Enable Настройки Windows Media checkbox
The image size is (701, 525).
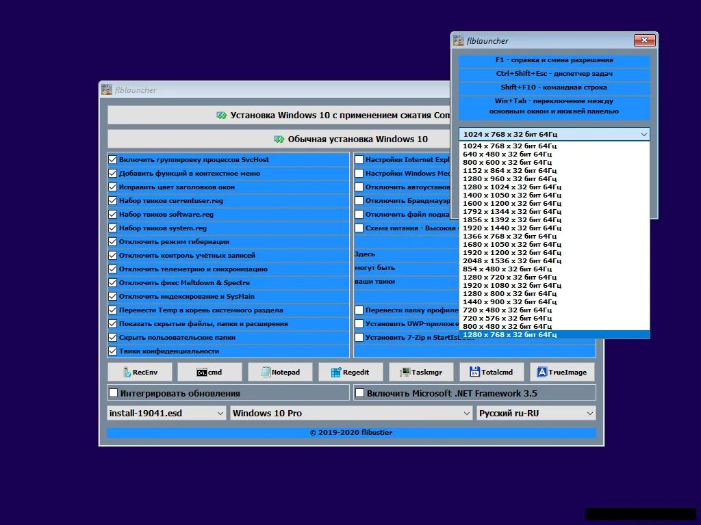pyautogui.click(x=359, y=173)
